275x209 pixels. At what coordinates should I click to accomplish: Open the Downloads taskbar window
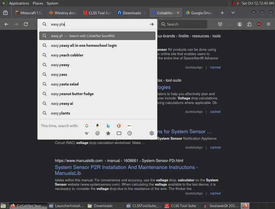click(x=100, y=206)
